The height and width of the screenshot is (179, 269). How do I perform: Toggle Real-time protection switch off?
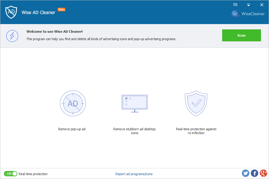10,174
